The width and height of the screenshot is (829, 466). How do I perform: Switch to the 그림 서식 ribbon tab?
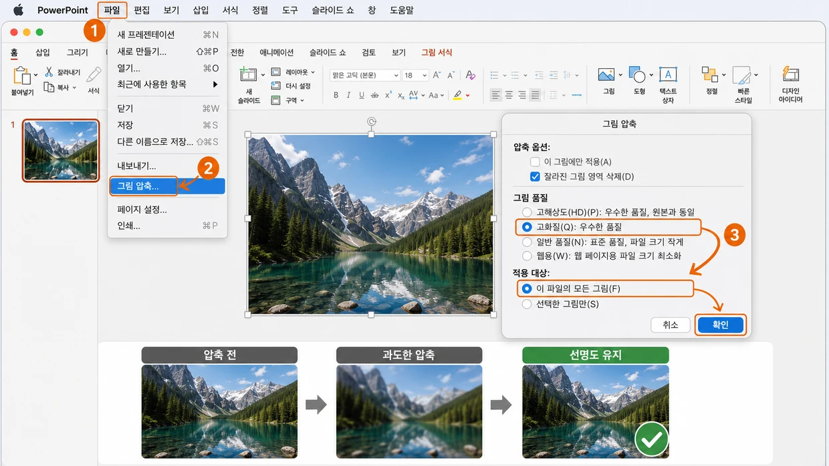coord(437,52)
